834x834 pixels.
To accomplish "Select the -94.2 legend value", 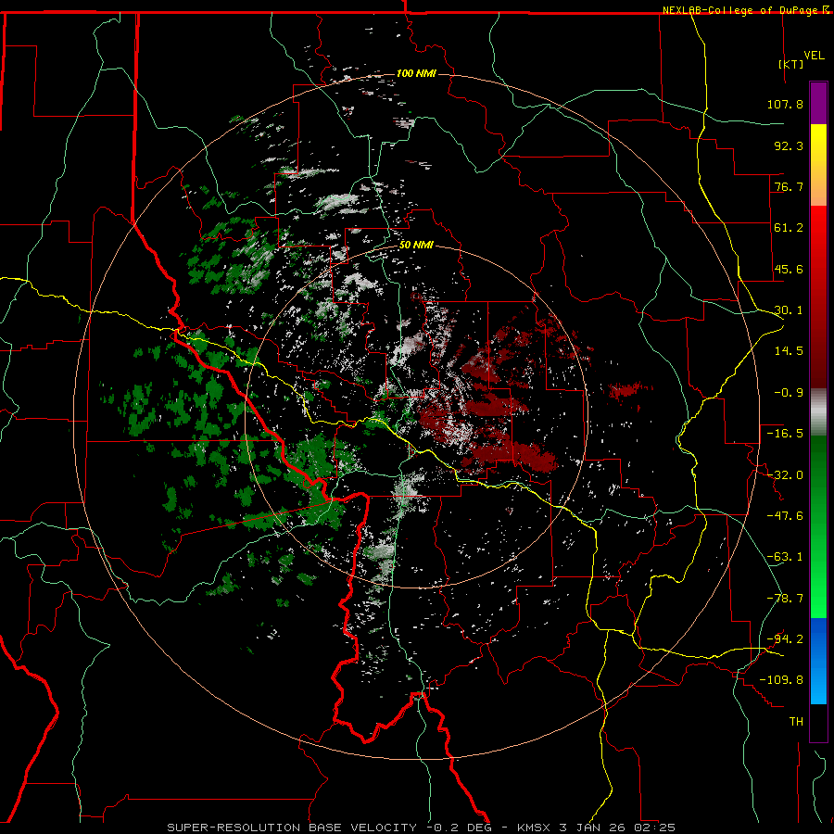I will 785,639.
